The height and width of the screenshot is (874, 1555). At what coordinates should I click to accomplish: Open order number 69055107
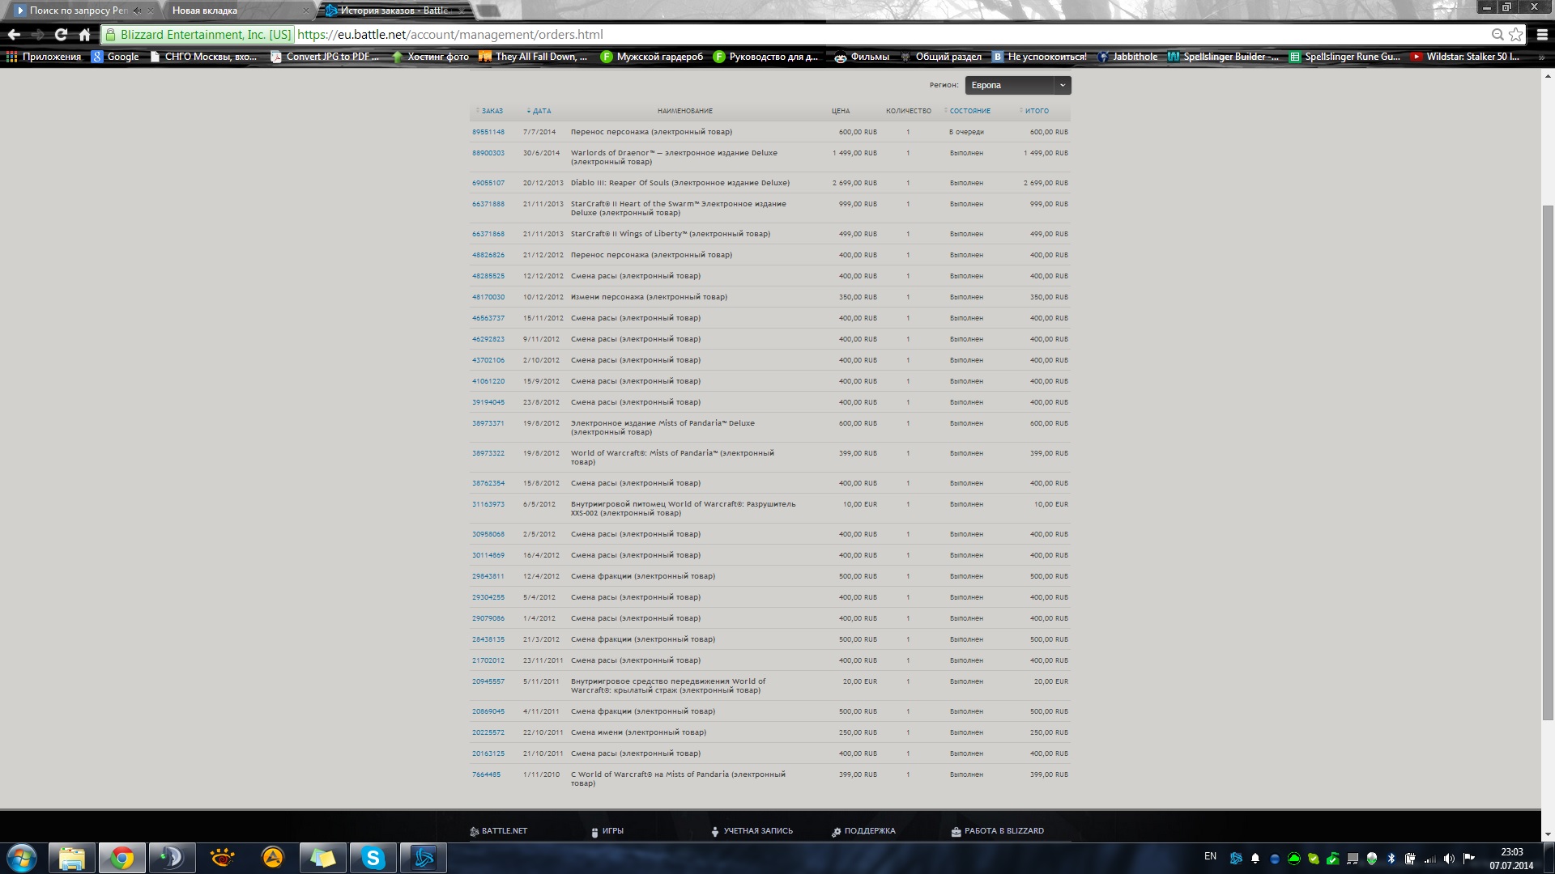pos(488,183)
